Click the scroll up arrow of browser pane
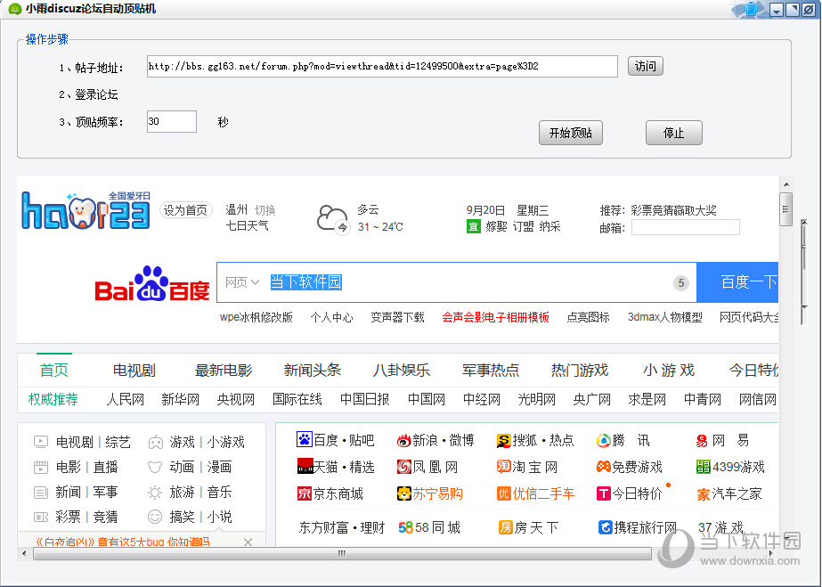The width and height of the screenshot is (822, 587). tap(786, 184)
